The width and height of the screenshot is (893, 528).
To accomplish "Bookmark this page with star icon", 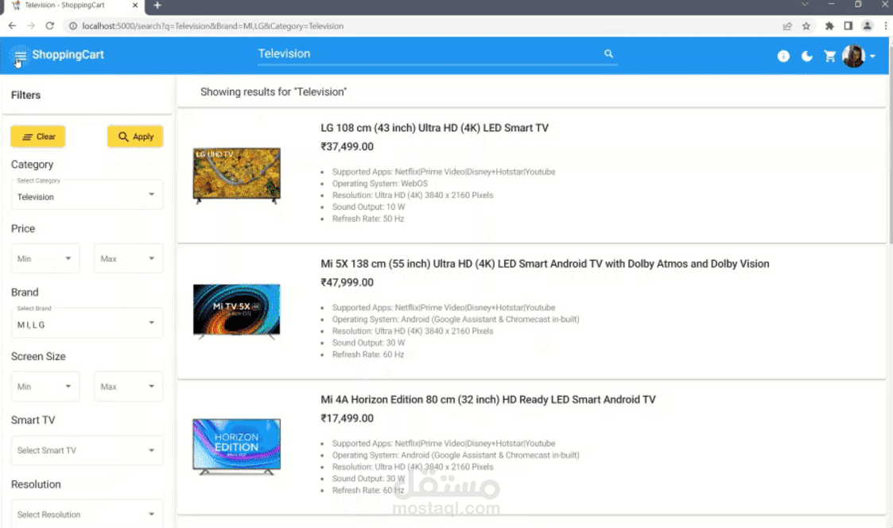I will [x=806, y=25].
